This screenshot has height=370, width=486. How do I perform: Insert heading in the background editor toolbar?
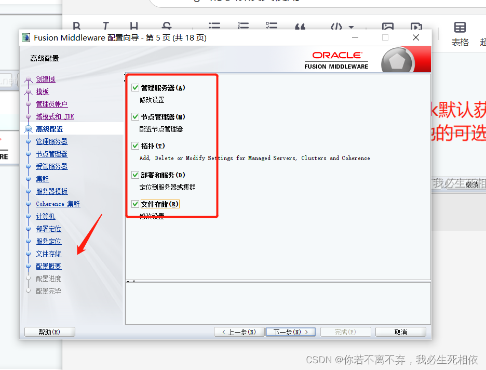(x=134, y=26)
